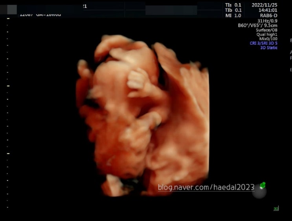
Task: Click the date '2022/11/25'
Action: tap(264, 5)
